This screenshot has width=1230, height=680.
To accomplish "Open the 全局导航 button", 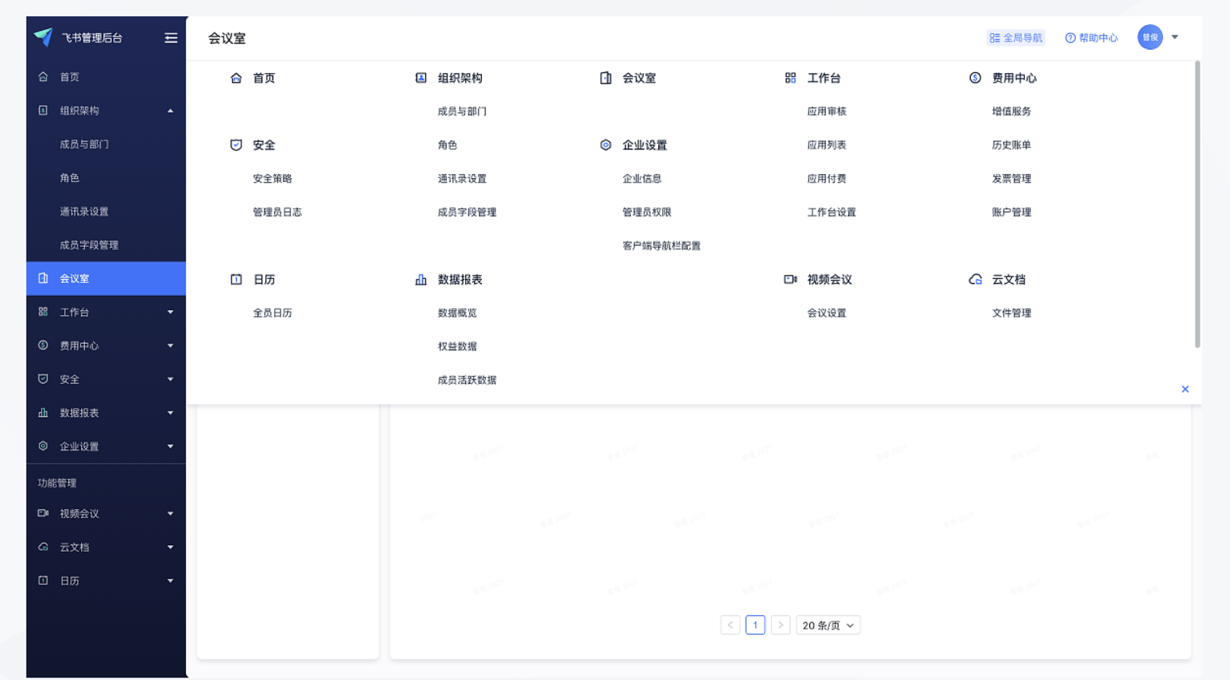I will tap(1016, 38).
